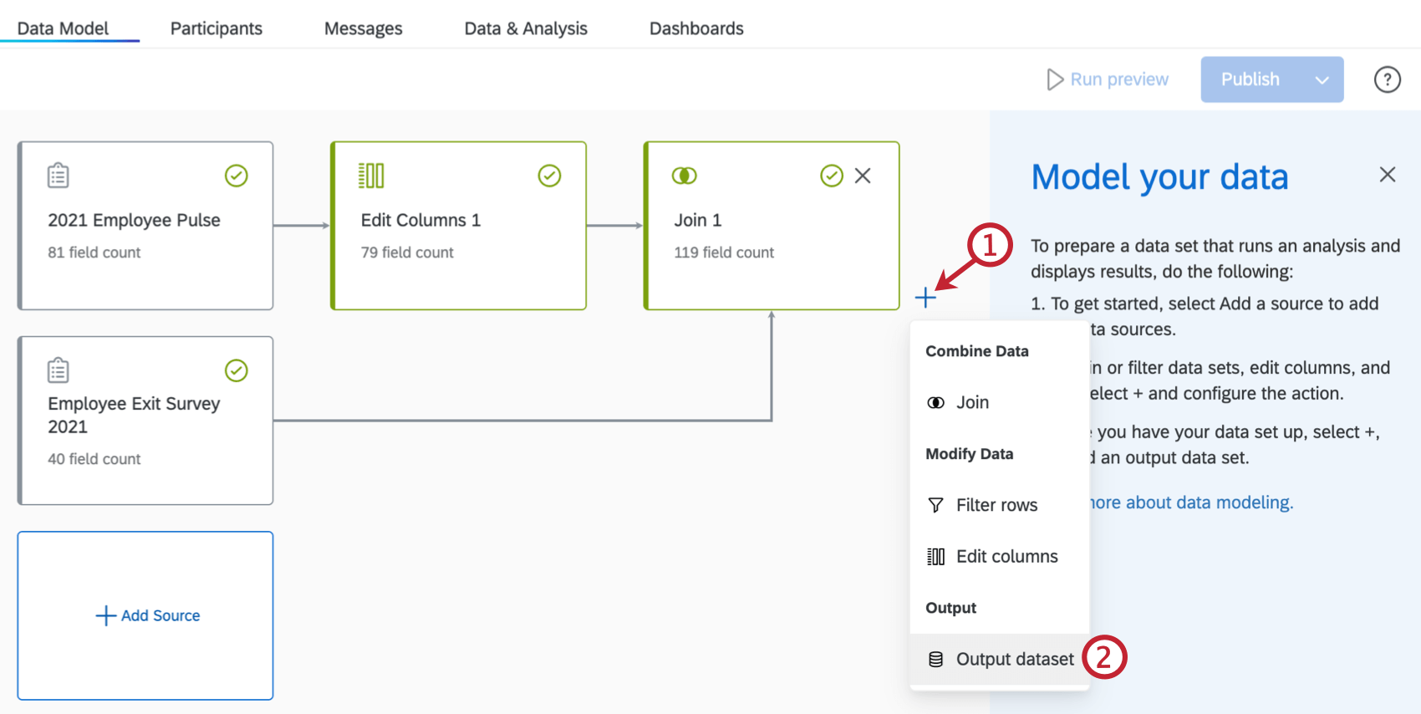This screenshot has height=714, width=1421.
Task: Click the Combine Data menu heading
Action: [977, 351]
